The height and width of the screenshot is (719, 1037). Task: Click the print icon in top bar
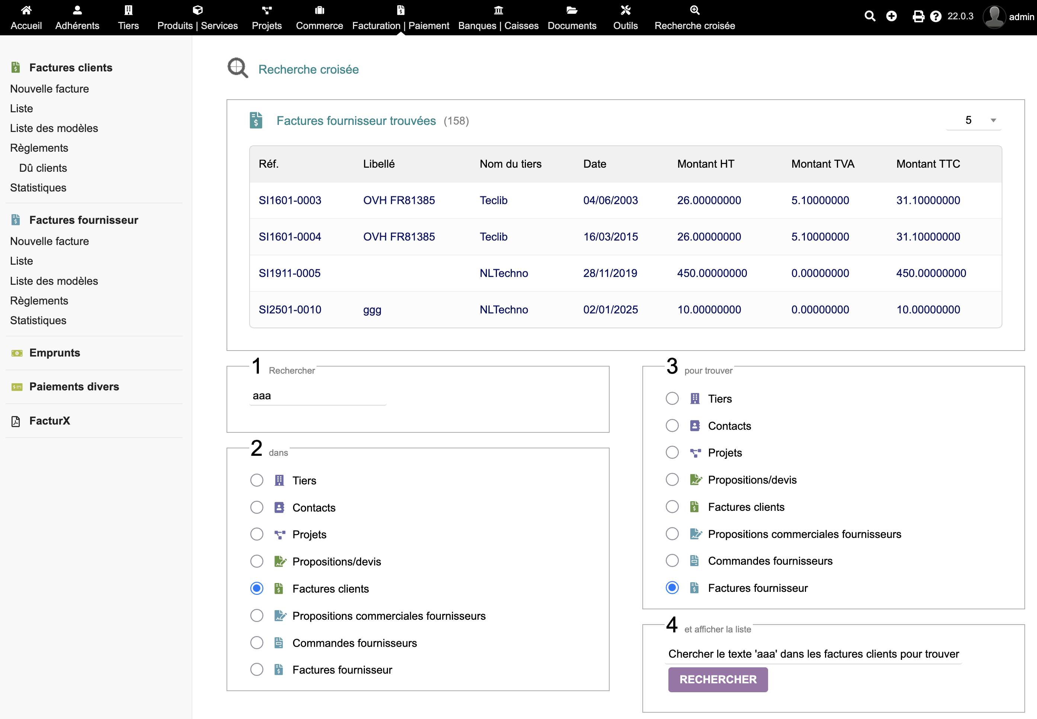[x=918, y=17]
